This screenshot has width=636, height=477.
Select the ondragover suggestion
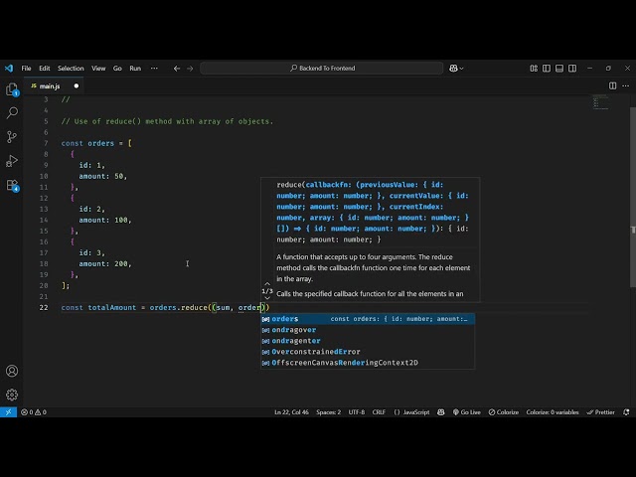tap(368, 330)
